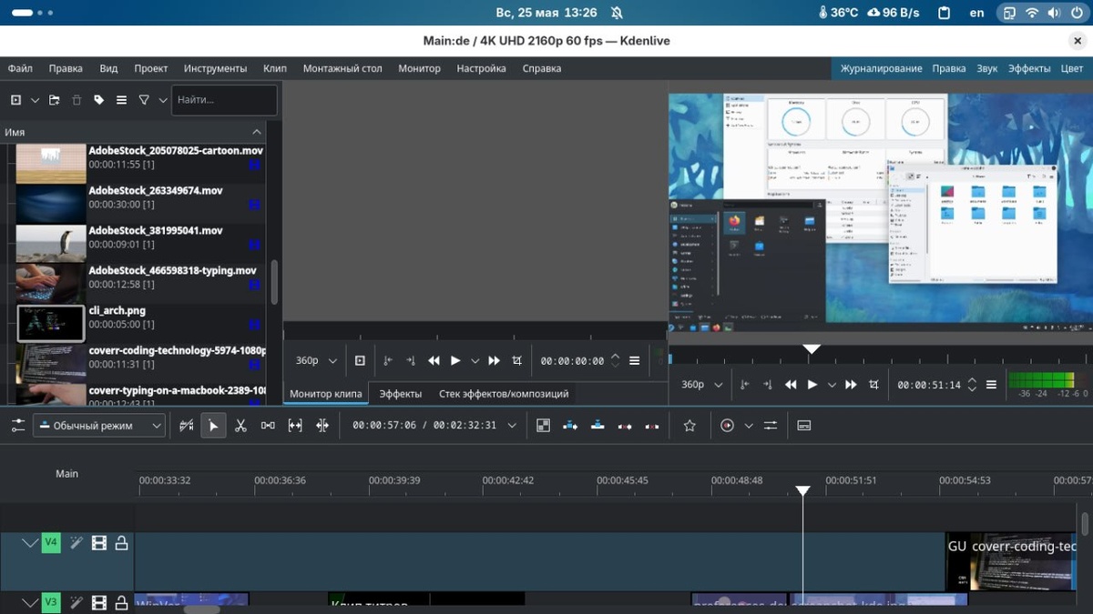This screenshot has height=614, width=1093.
Task: Select the cli_arch.png clip thumbnail
Action: tap(51, 323)
